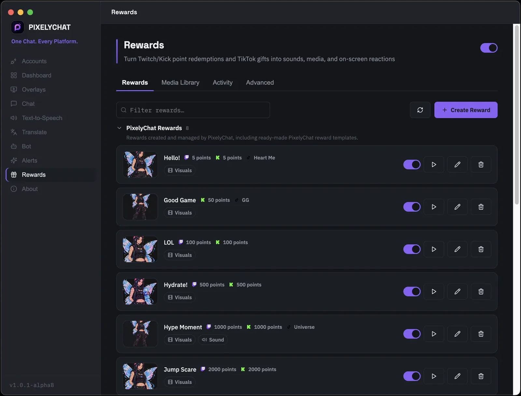Test-play the LOL reward
Image resolution: width=521 pixels, height=396 pixels.
coord(434,249)
